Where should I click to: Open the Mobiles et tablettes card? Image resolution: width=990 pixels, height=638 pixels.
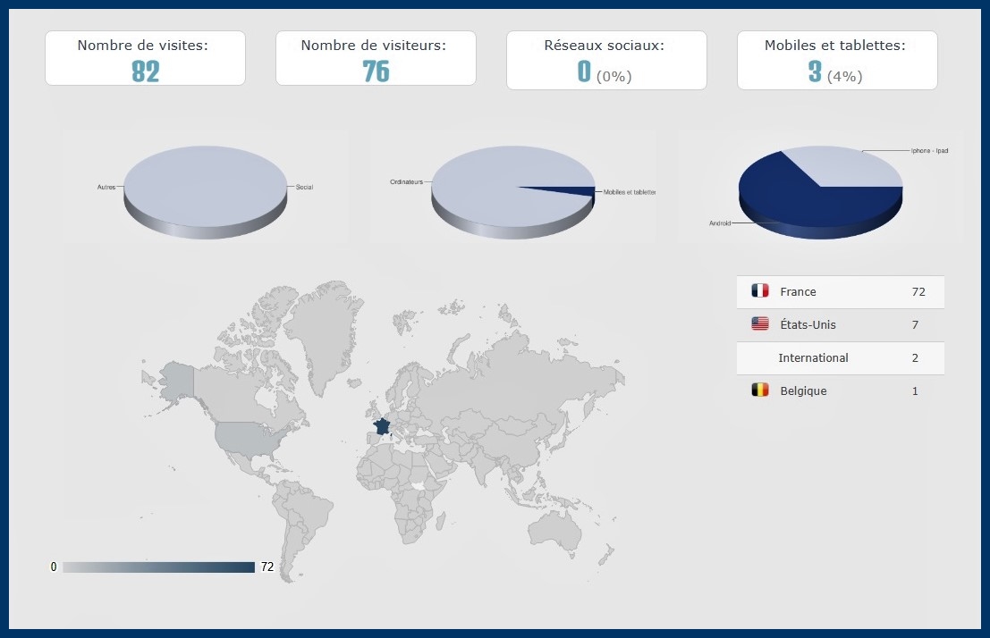click(x=837, y=60)
